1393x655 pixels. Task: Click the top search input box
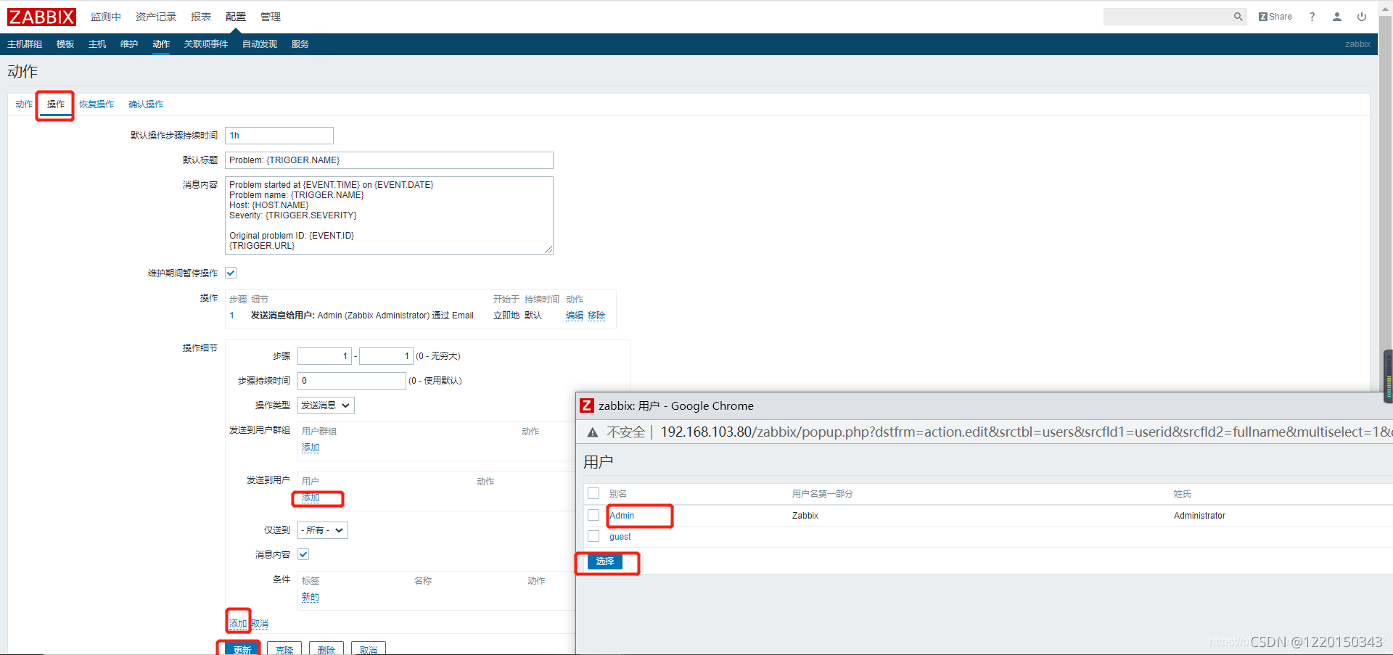coord(1168,17)
